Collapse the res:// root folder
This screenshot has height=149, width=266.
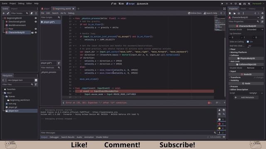[3, 93]
